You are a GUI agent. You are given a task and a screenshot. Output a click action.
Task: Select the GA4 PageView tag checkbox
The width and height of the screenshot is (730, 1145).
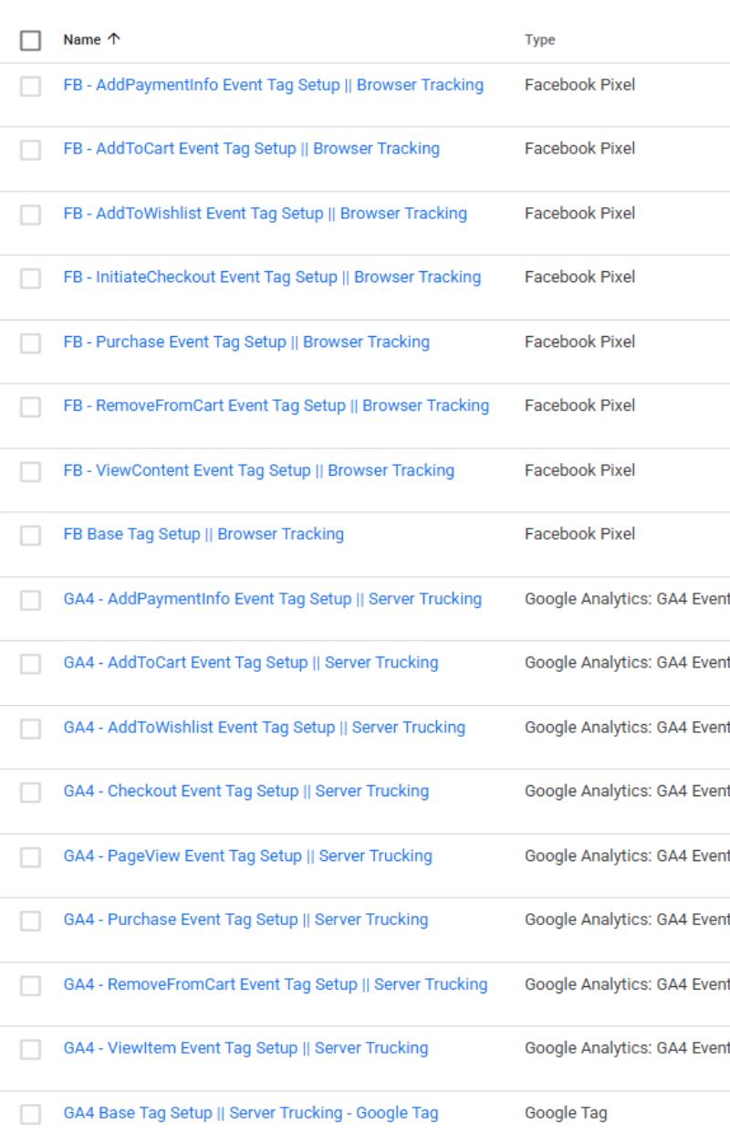[31, 857]
